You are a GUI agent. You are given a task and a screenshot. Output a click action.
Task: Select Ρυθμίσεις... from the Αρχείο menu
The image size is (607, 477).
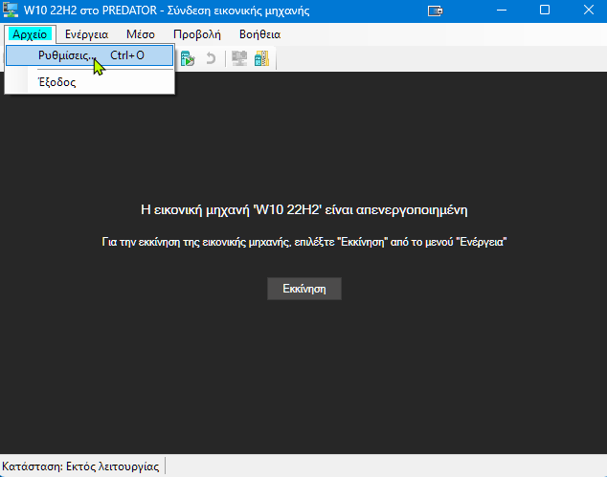89,55
